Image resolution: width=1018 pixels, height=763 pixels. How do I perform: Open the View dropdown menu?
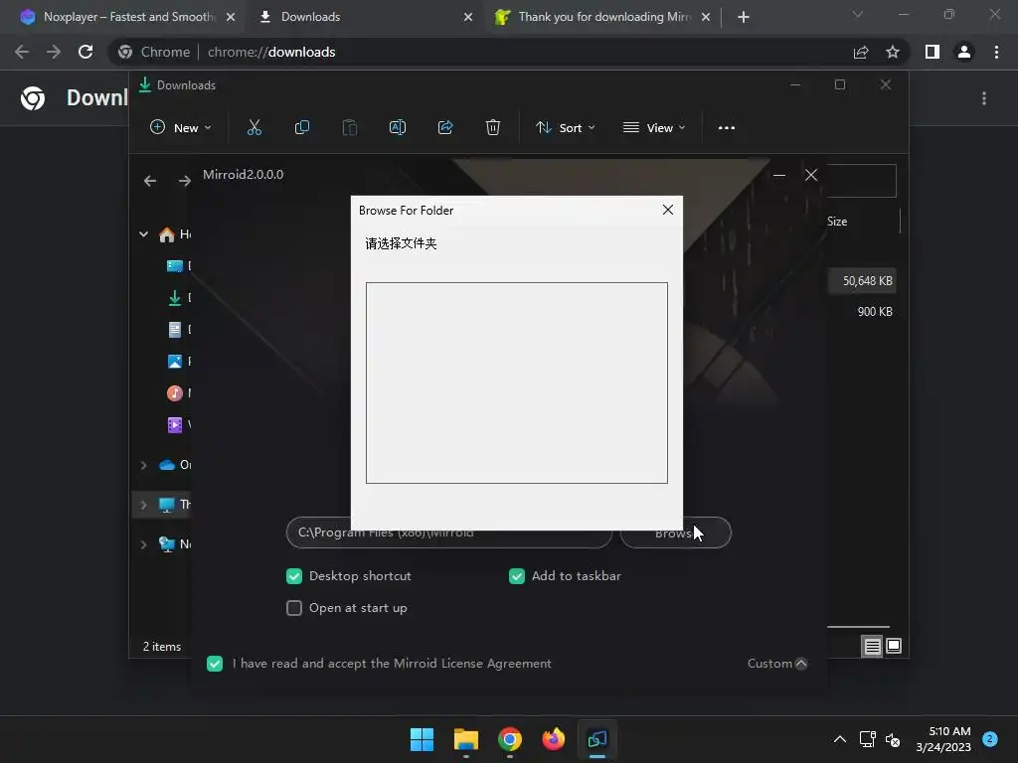pos(654,128)
